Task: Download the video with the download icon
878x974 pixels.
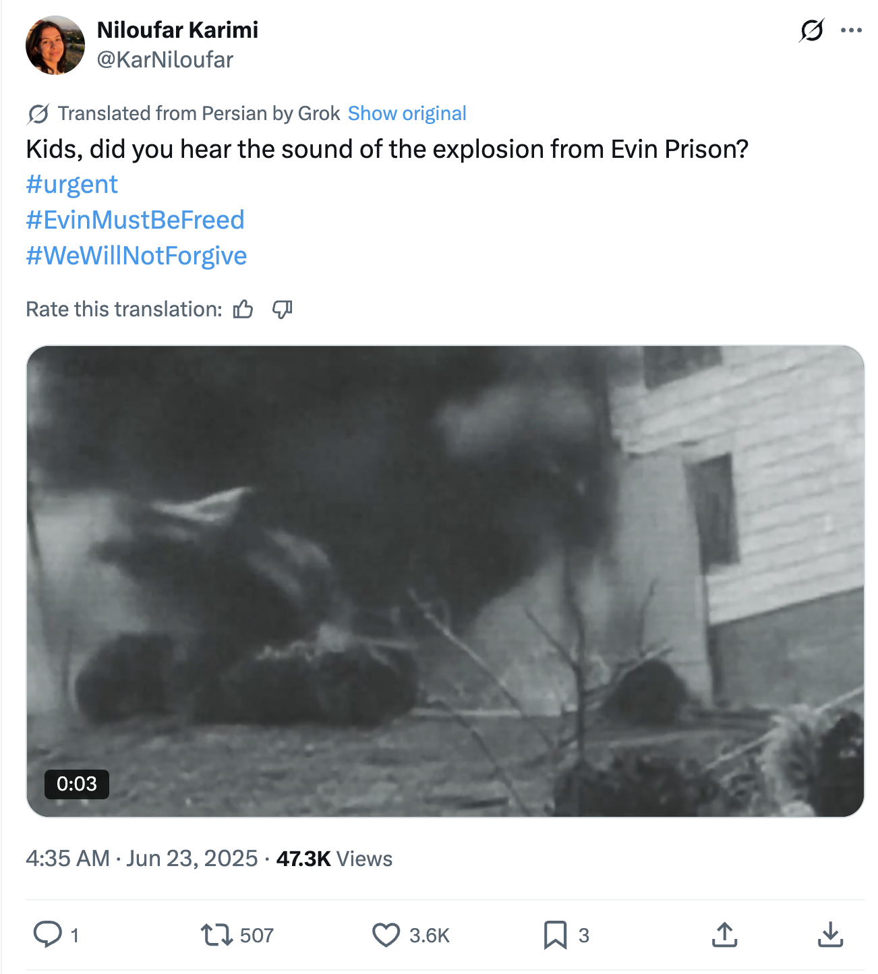Action: tap(830, 935)
